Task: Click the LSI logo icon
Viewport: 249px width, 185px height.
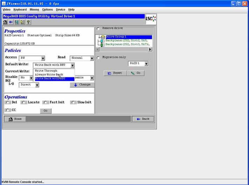Action: point(151,19)
